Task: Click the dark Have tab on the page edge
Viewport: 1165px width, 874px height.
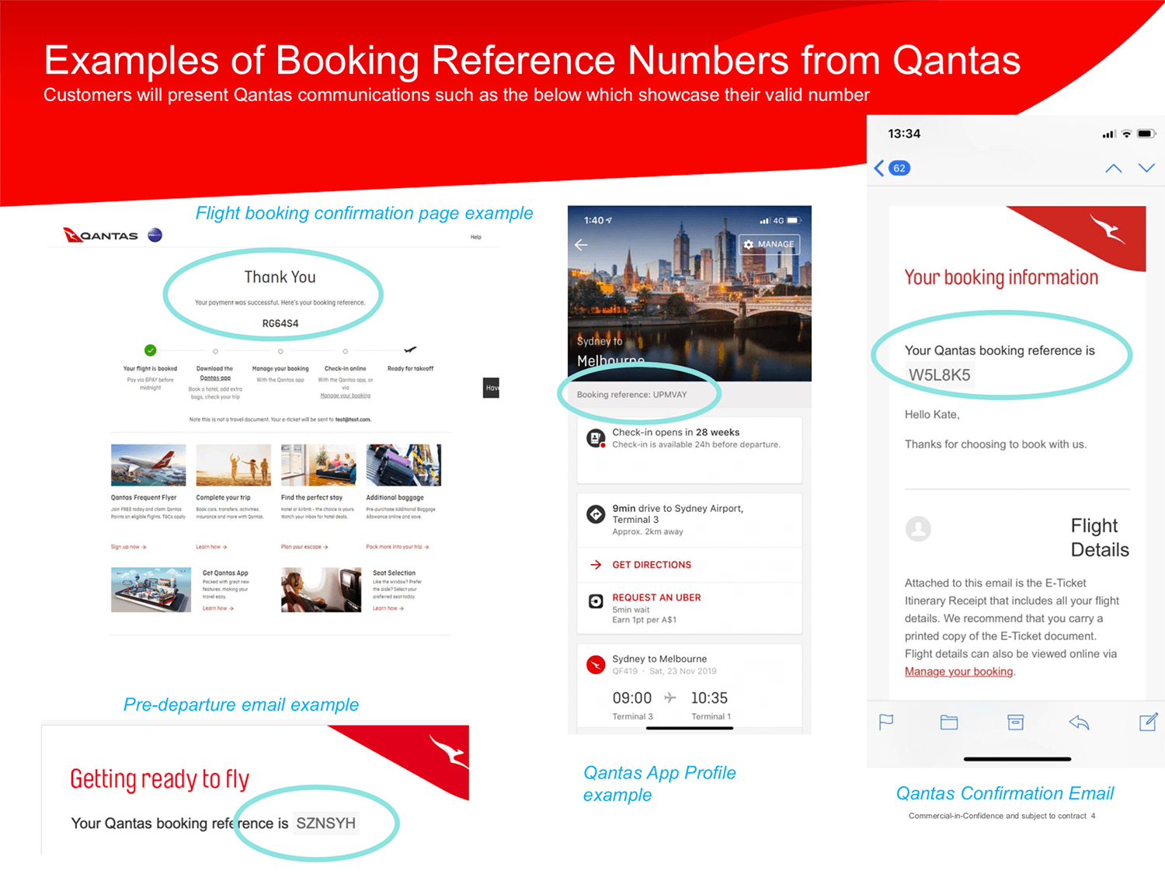Action: [x=491, y=388]
